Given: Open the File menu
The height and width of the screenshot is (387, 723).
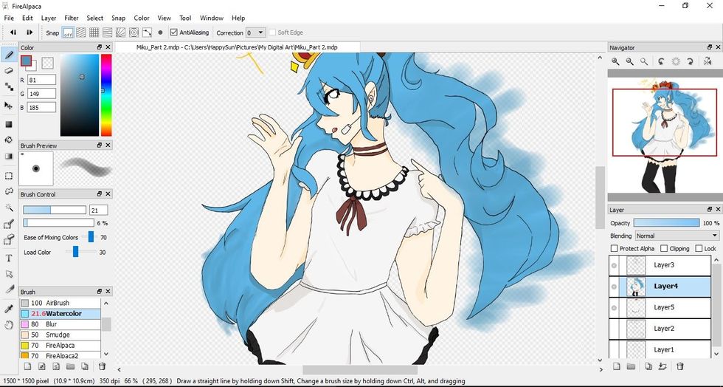Looking at the screenshot, I should (9, 18).
